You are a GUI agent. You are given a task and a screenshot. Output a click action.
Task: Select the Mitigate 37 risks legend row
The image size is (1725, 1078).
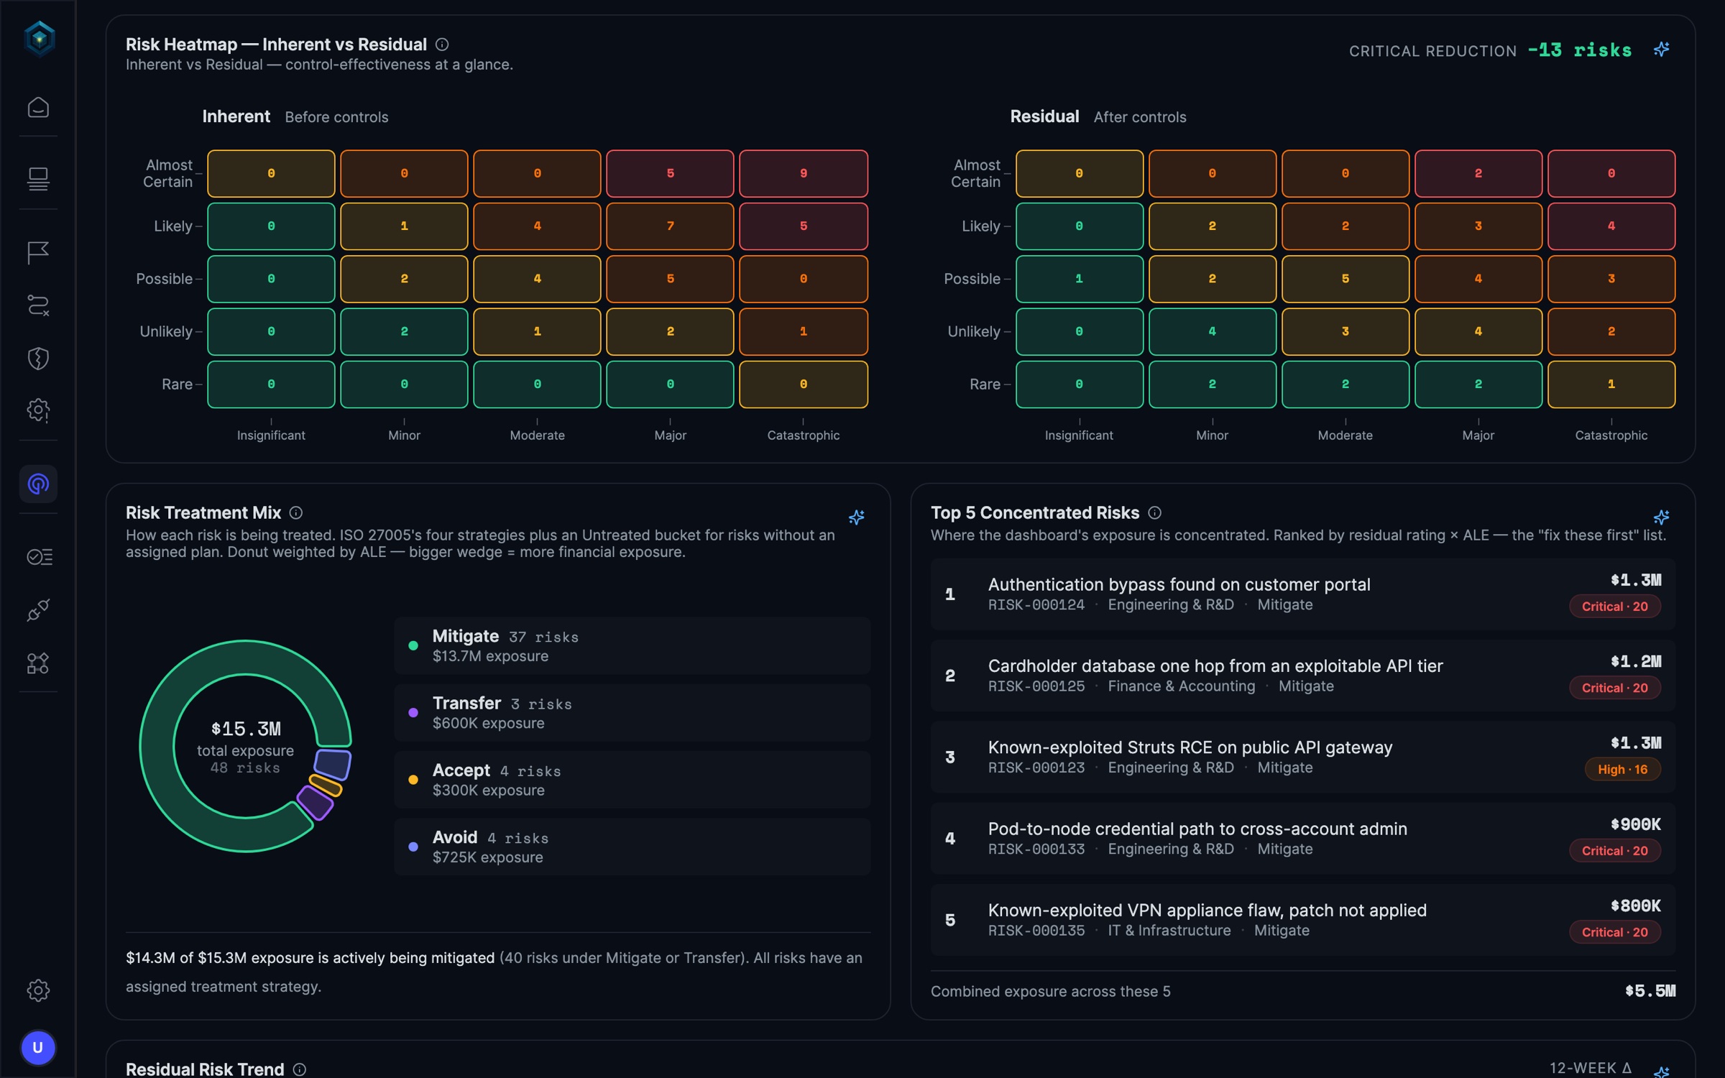click(x=632, y=645)
